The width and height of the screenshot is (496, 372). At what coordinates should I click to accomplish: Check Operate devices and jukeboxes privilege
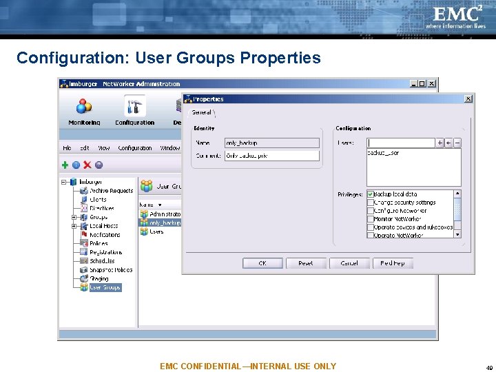click(x=370, y=227)
